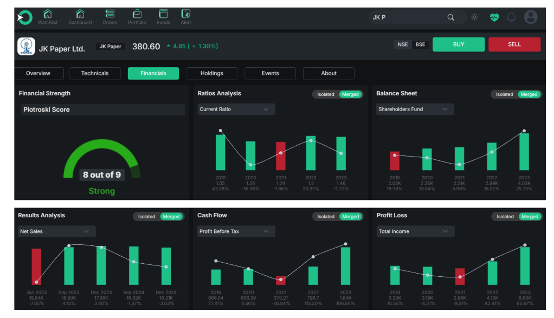Screen dimensions: 554x318
Task: Switch to the Technicals tab
Action: click(95, 74)
